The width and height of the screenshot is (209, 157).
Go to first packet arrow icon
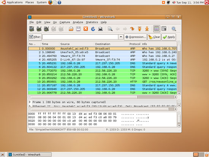139,29
